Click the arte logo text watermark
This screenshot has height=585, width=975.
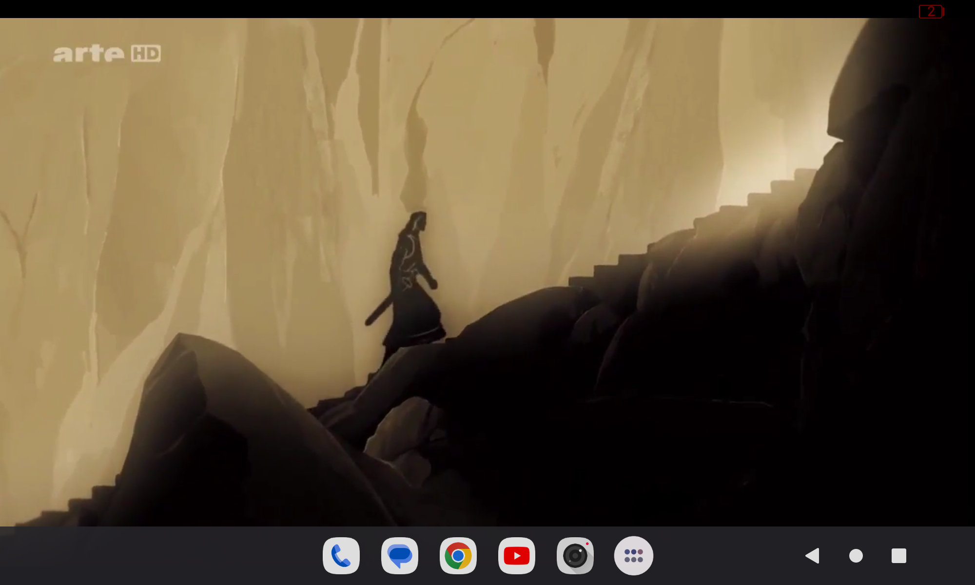(89, 54)
